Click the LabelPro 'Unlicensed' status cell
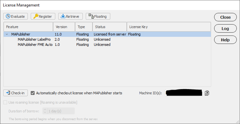 point(102,39)
